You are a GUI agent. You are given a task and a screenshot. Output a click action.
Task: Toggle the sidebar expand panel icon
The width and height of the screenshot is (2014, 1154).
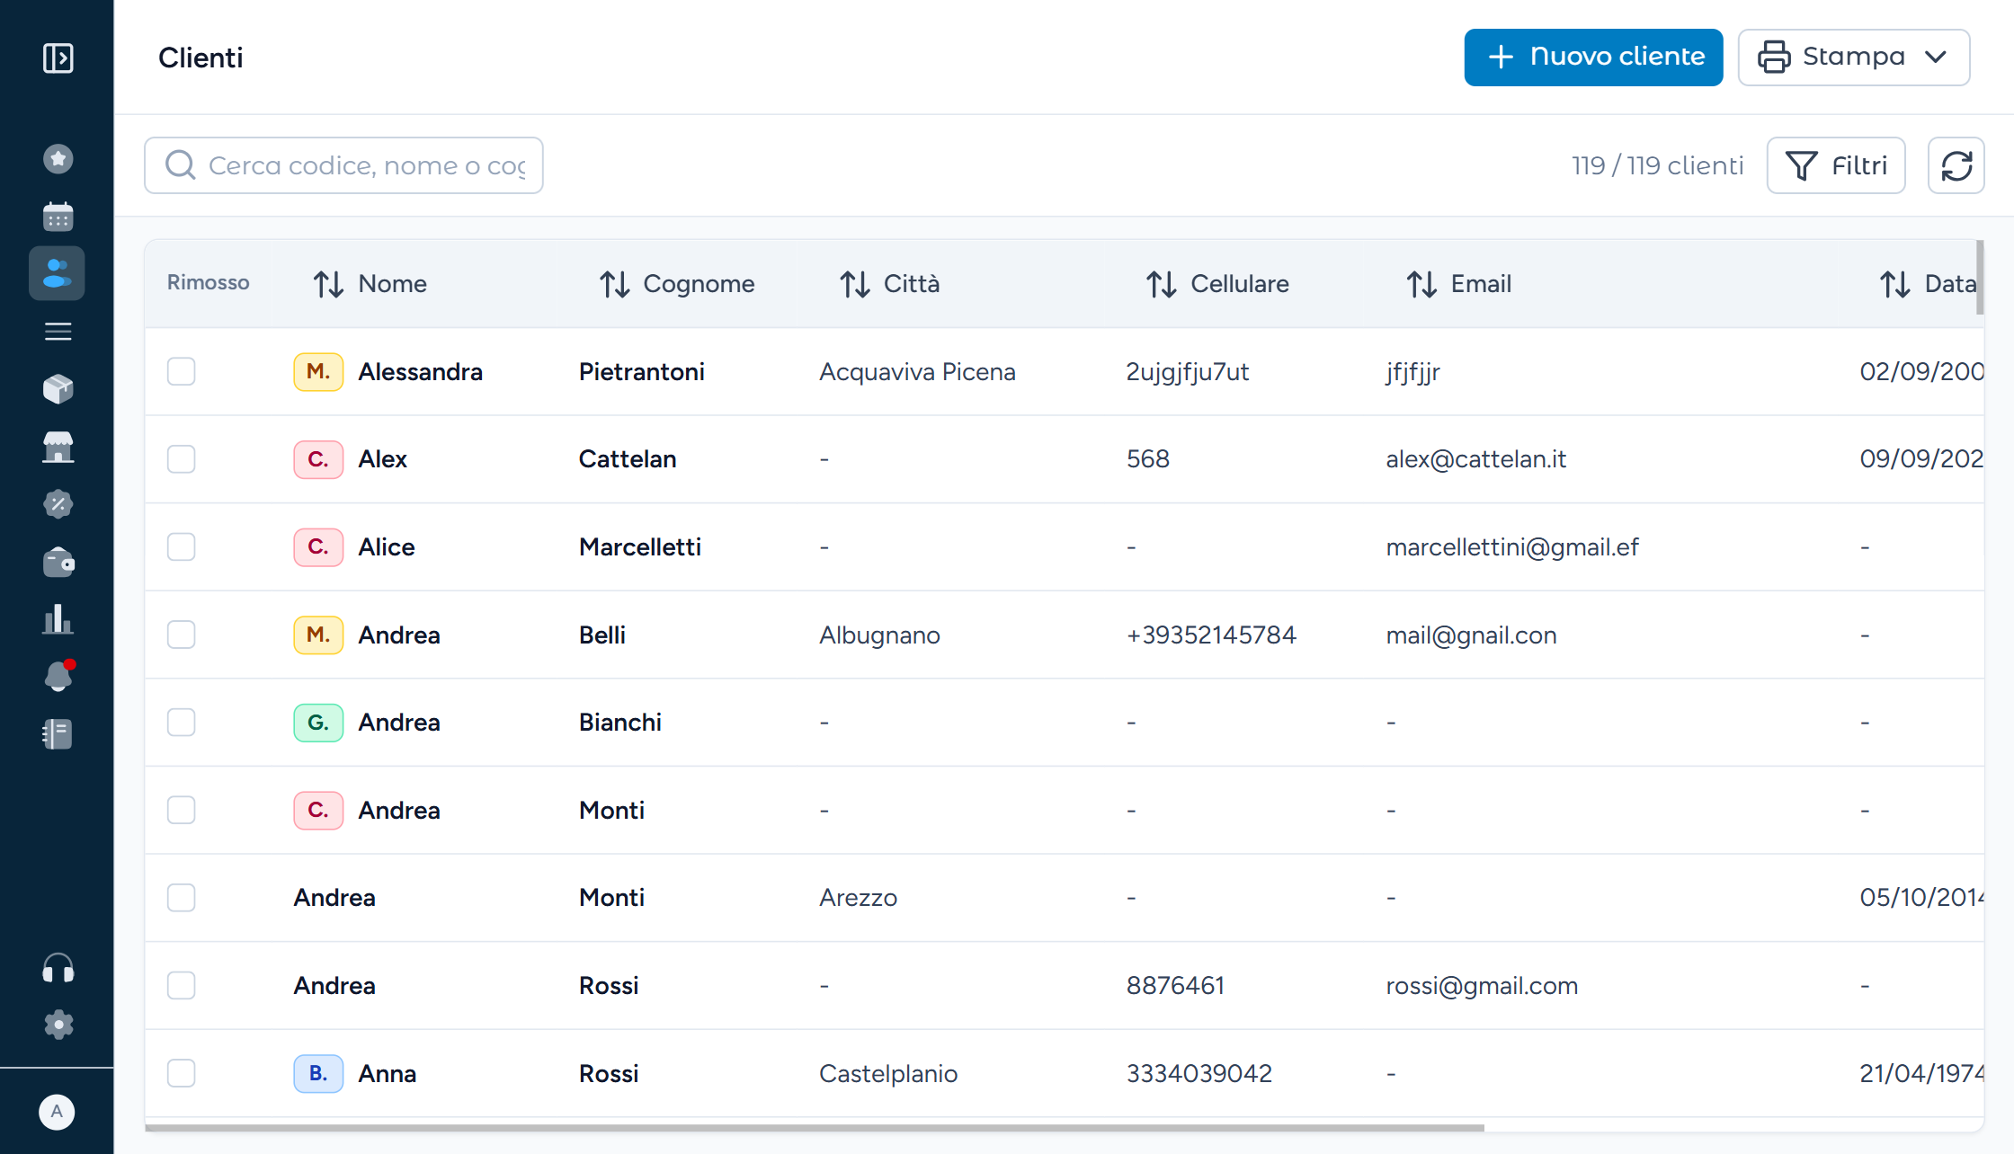58,58
